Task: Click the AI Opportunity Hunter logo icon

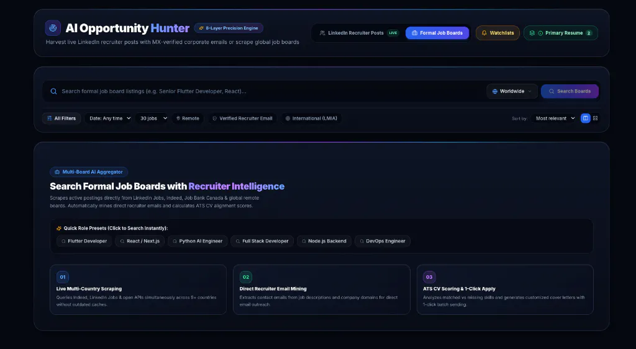Action: 53,28
